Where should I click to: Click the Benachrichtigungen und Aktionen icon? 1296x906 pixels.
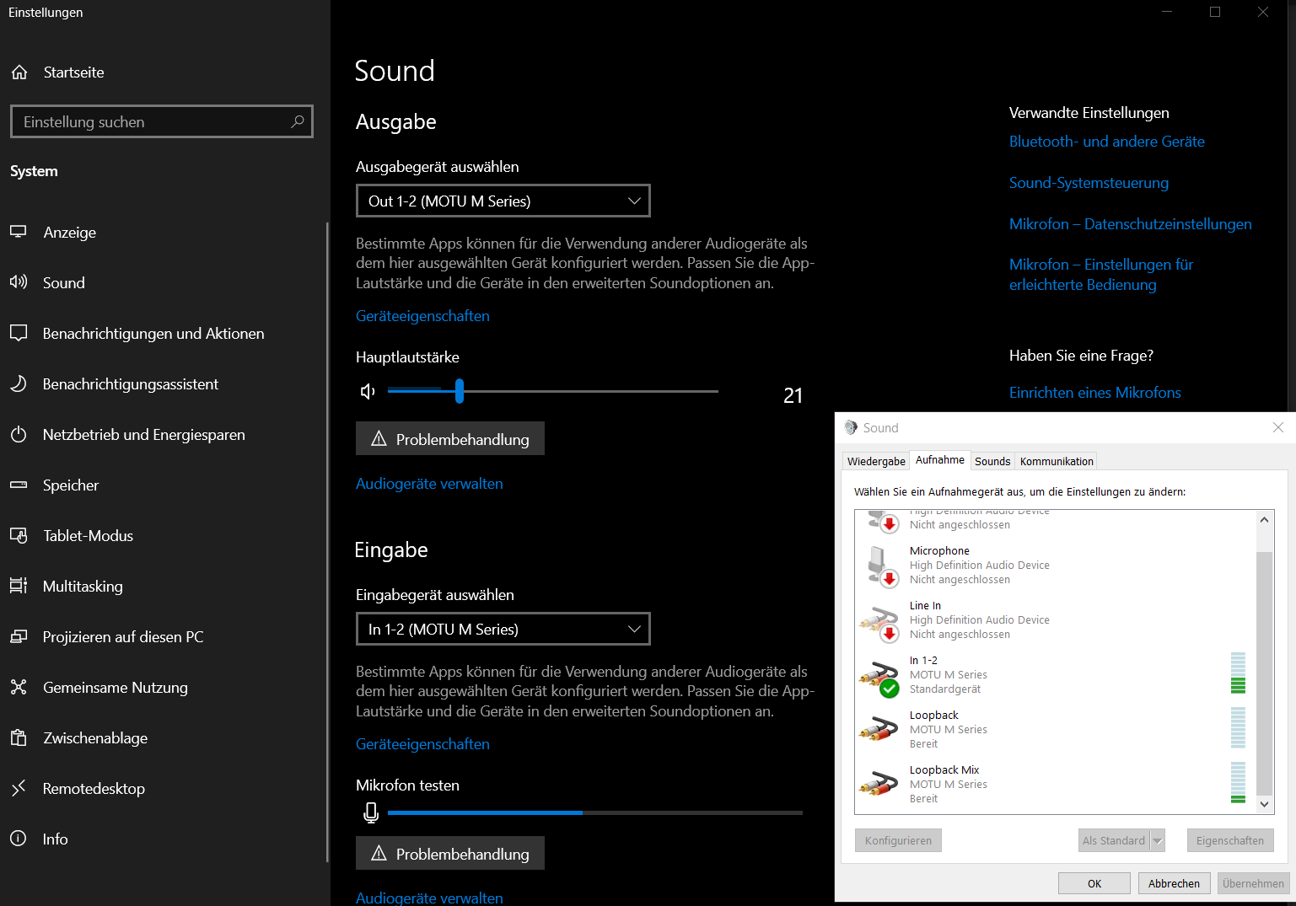pyautogui.click(x=19, y=333)
